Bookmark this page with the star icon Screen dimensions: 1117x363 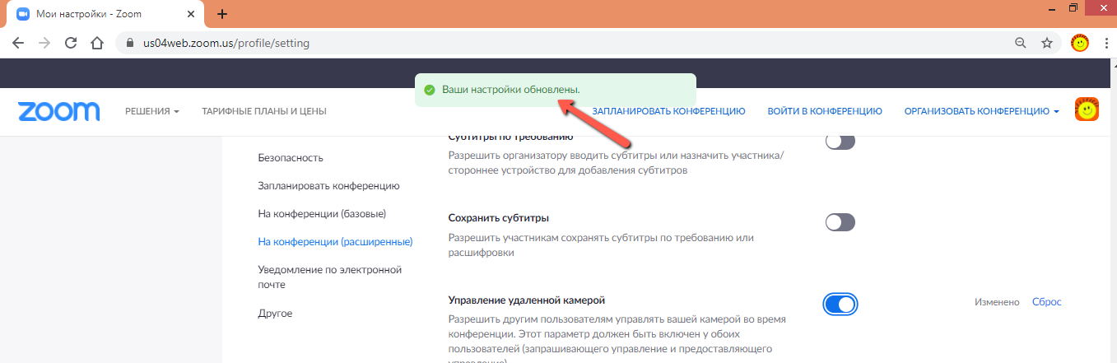(x=1047, y=43)
